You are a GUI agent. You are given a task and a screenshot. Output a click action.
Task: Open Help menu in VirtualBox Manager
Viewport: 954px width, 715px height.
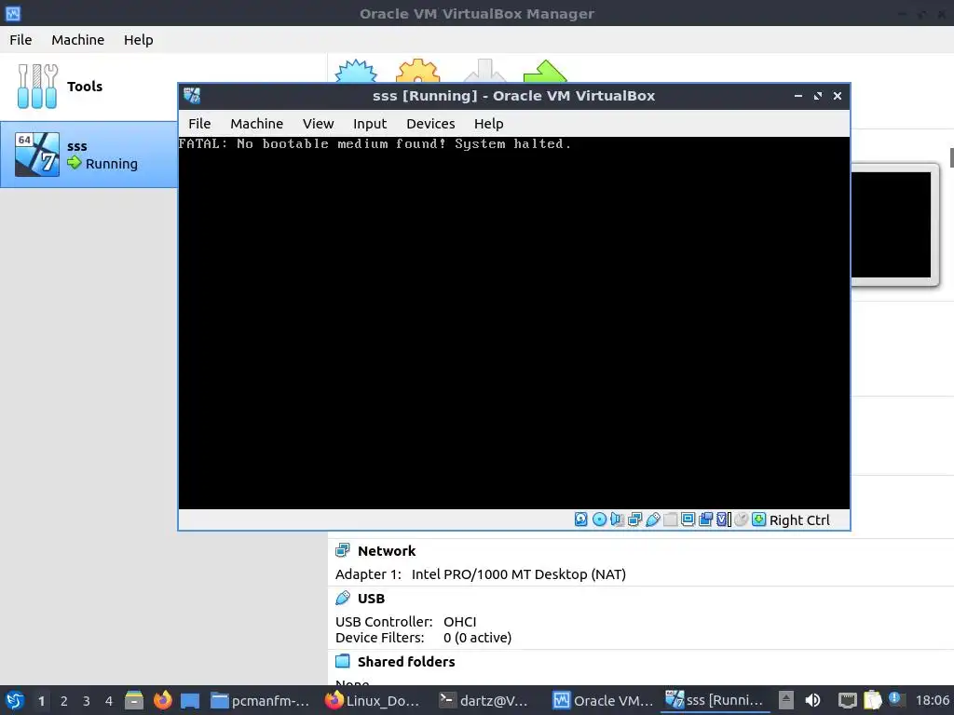[139, 39]
